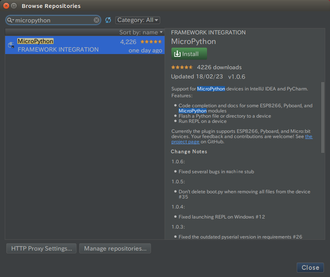Viewport: 330px width, 277px height.
Task: Install the MicroPython plugin
Action: 189,54
